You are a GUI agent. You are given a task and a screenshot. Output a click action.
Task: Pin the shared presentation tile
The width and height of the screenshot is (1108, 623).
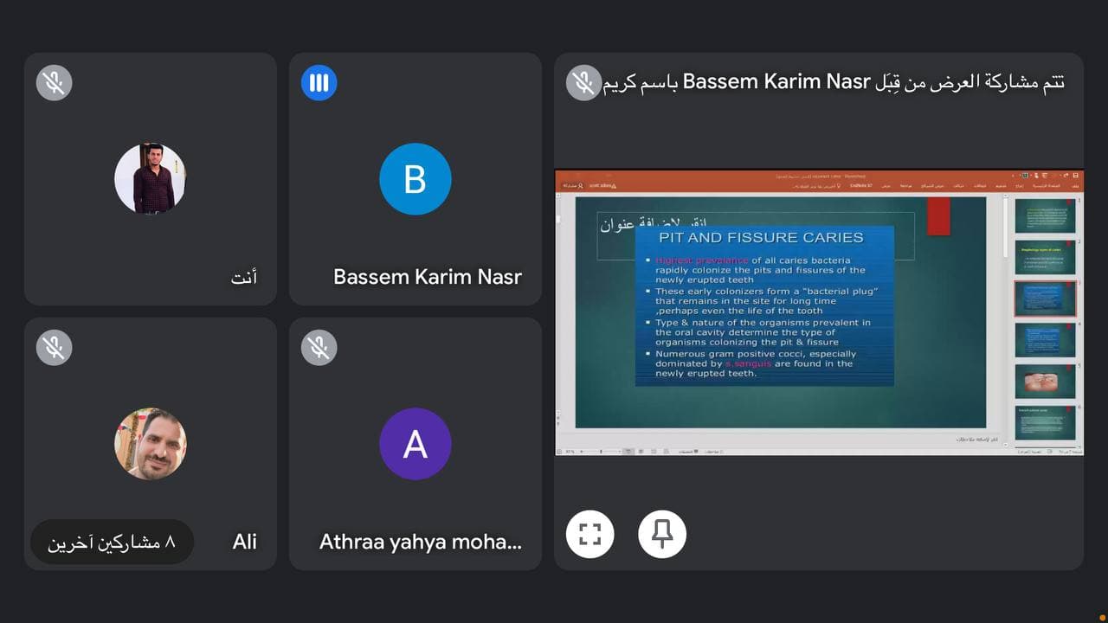click(x=662, y=534)
